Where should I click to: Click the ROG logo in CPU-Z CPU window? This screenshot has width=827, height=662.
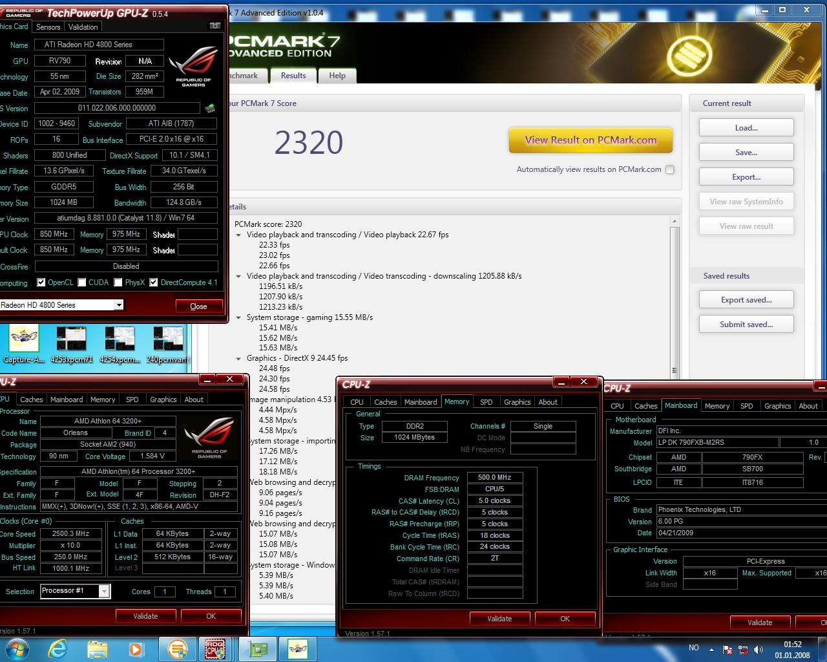tap(209, 438)
